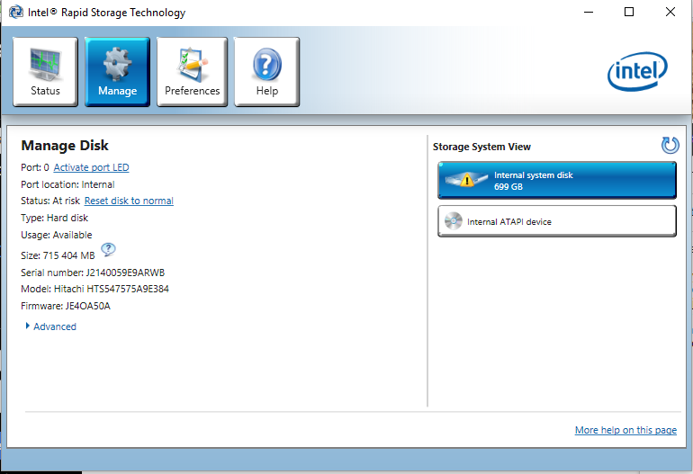
Task: Select the Manage tab
Action: point(117,72)
